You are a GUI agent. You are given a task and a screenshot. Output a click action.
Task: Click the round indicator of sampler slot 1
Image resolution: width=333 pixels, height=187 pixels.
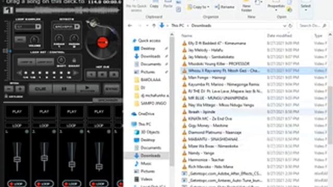point(27,131)
